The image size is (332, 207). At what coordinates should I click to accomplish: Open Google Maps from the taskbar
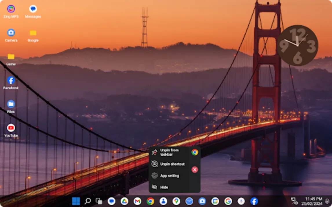pos(176,201)
